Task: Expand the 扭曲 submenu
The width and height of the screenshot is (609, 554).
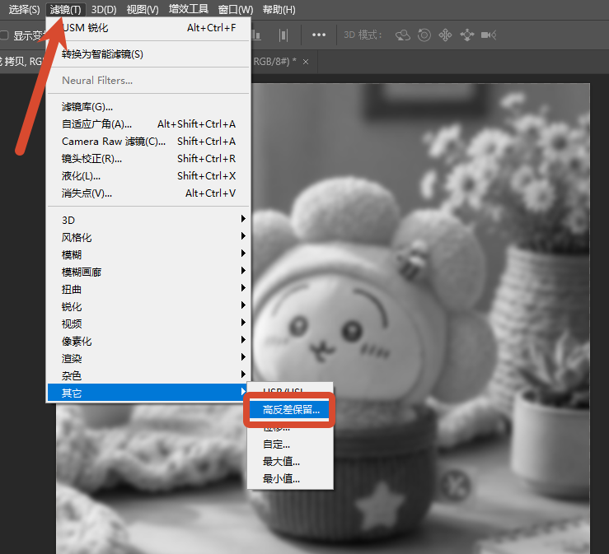Action: point(148,289)
